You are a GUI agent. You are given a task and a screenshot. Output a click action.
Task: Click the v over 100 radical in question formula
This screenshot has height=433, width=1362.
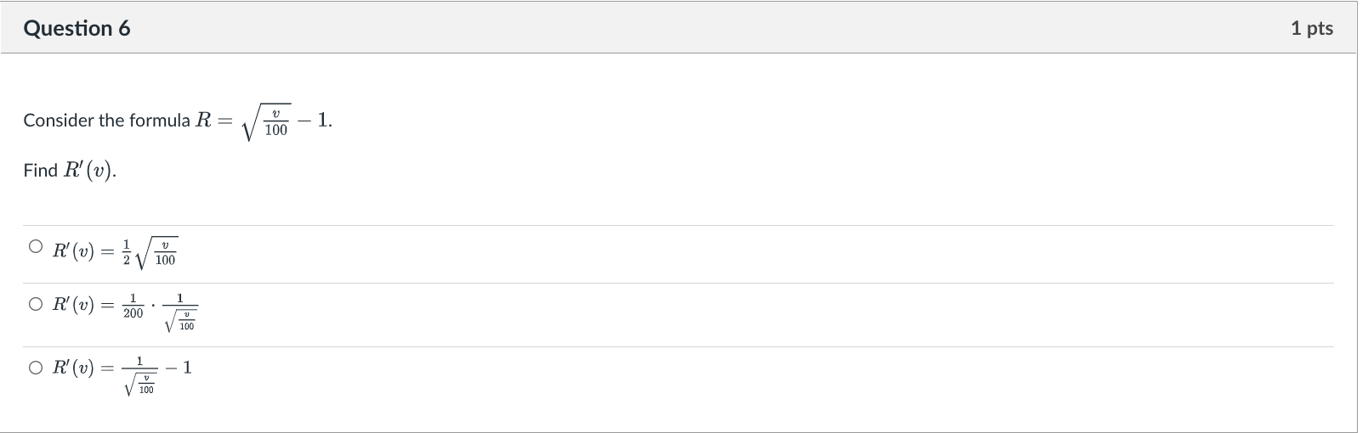coord(267,123)
